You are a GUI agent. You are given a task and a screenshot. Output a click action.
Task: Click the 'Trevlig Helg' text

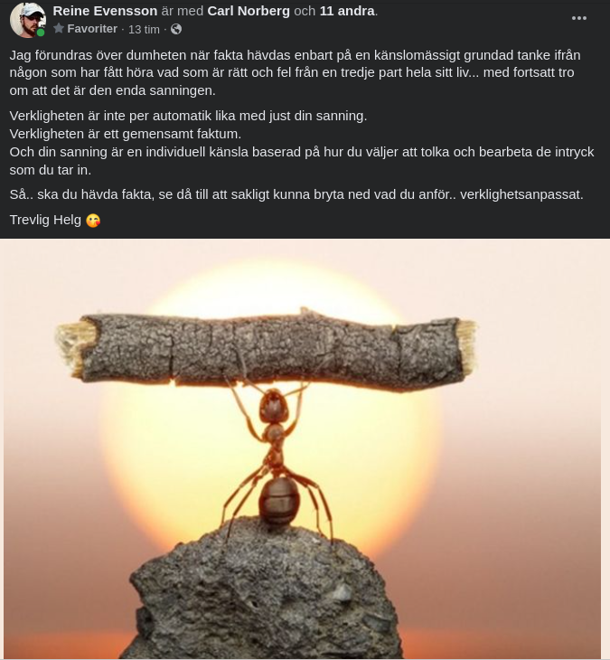click(45, 220)
